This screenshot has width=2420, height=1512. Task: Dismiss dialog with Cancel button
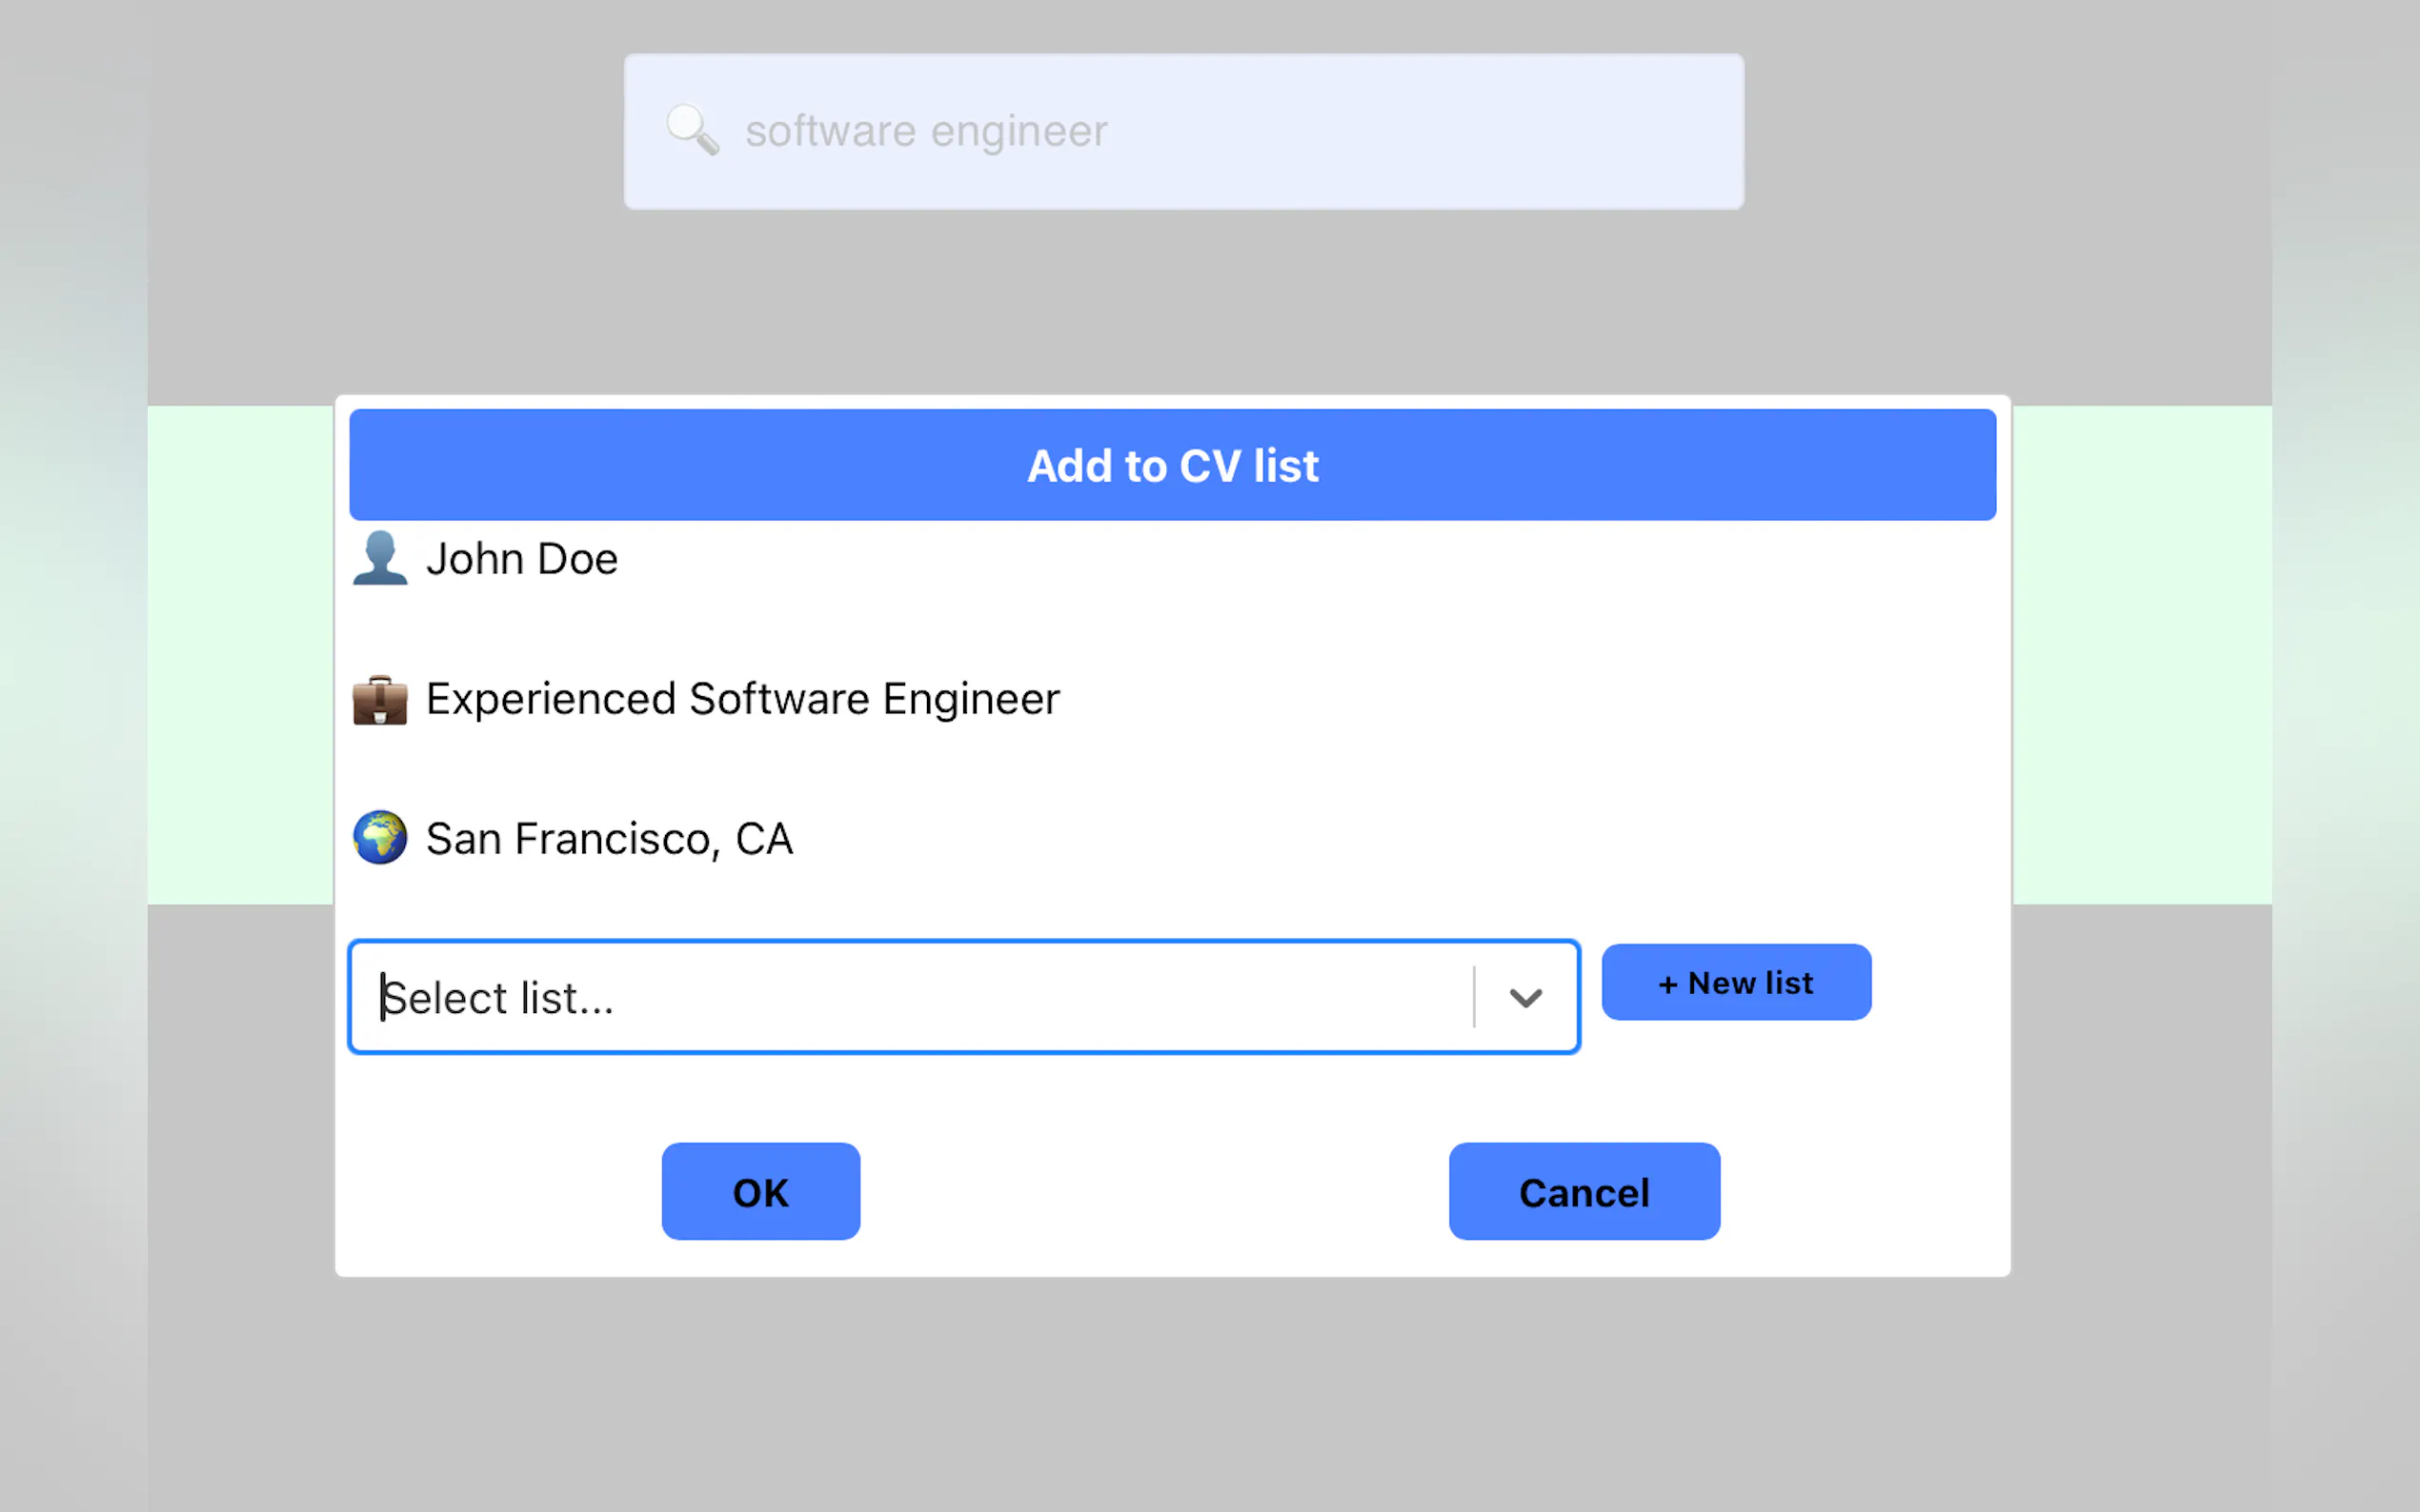[x=1583, y=1192]
